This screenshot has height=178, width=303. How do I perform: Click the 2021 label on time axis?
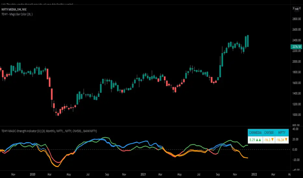click(143, 174)
